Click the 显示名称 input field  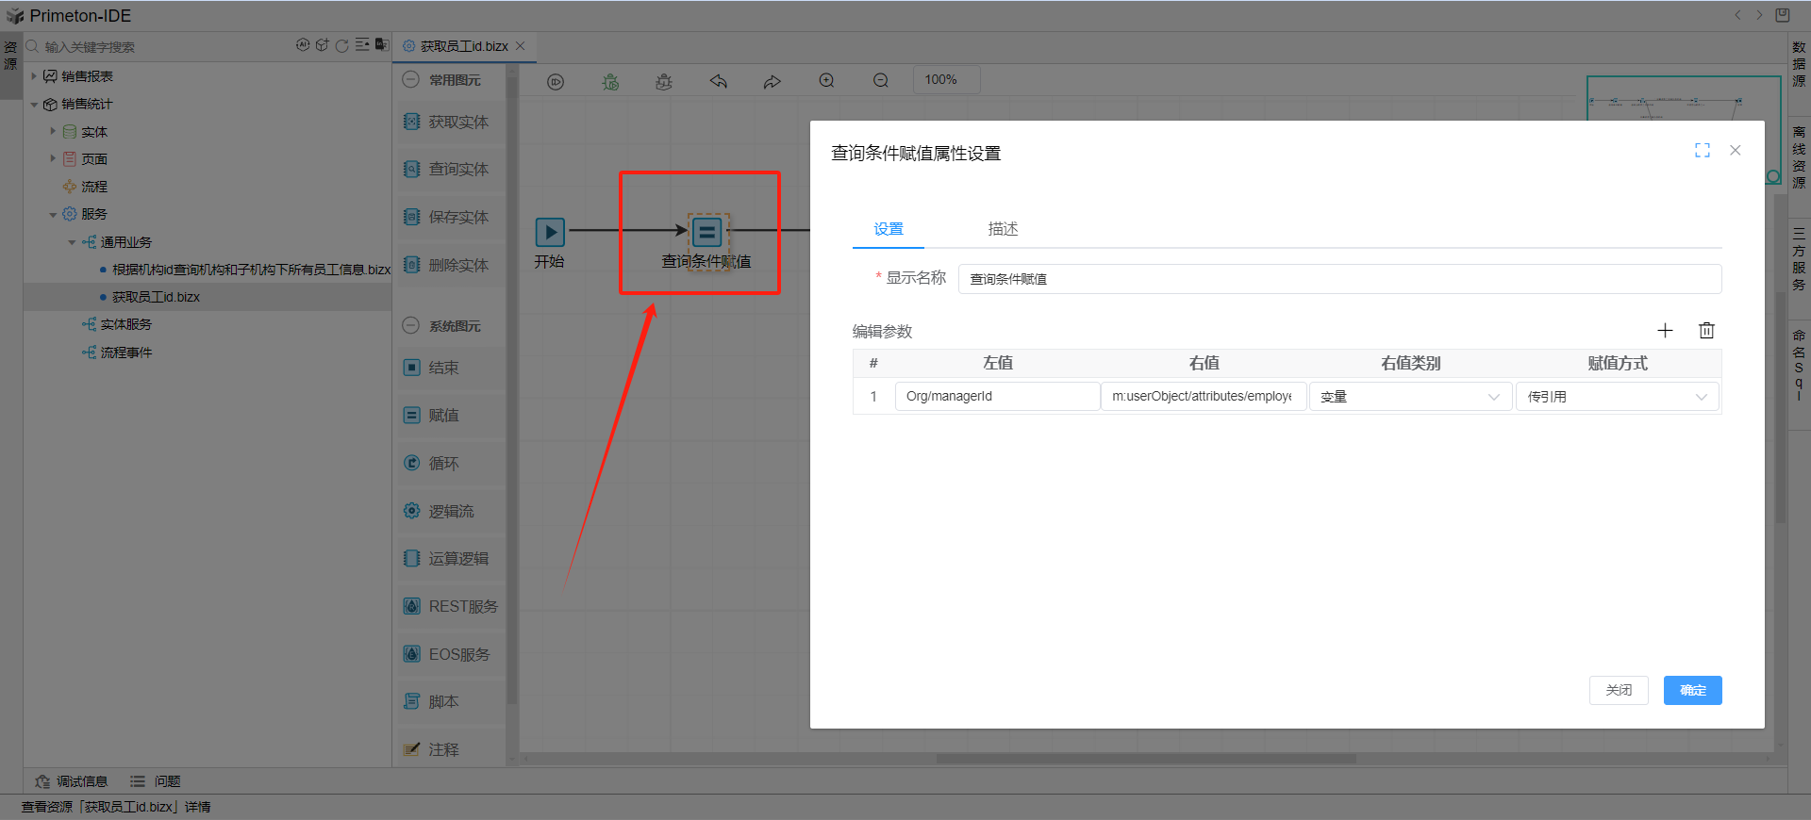pos(1339,279)
